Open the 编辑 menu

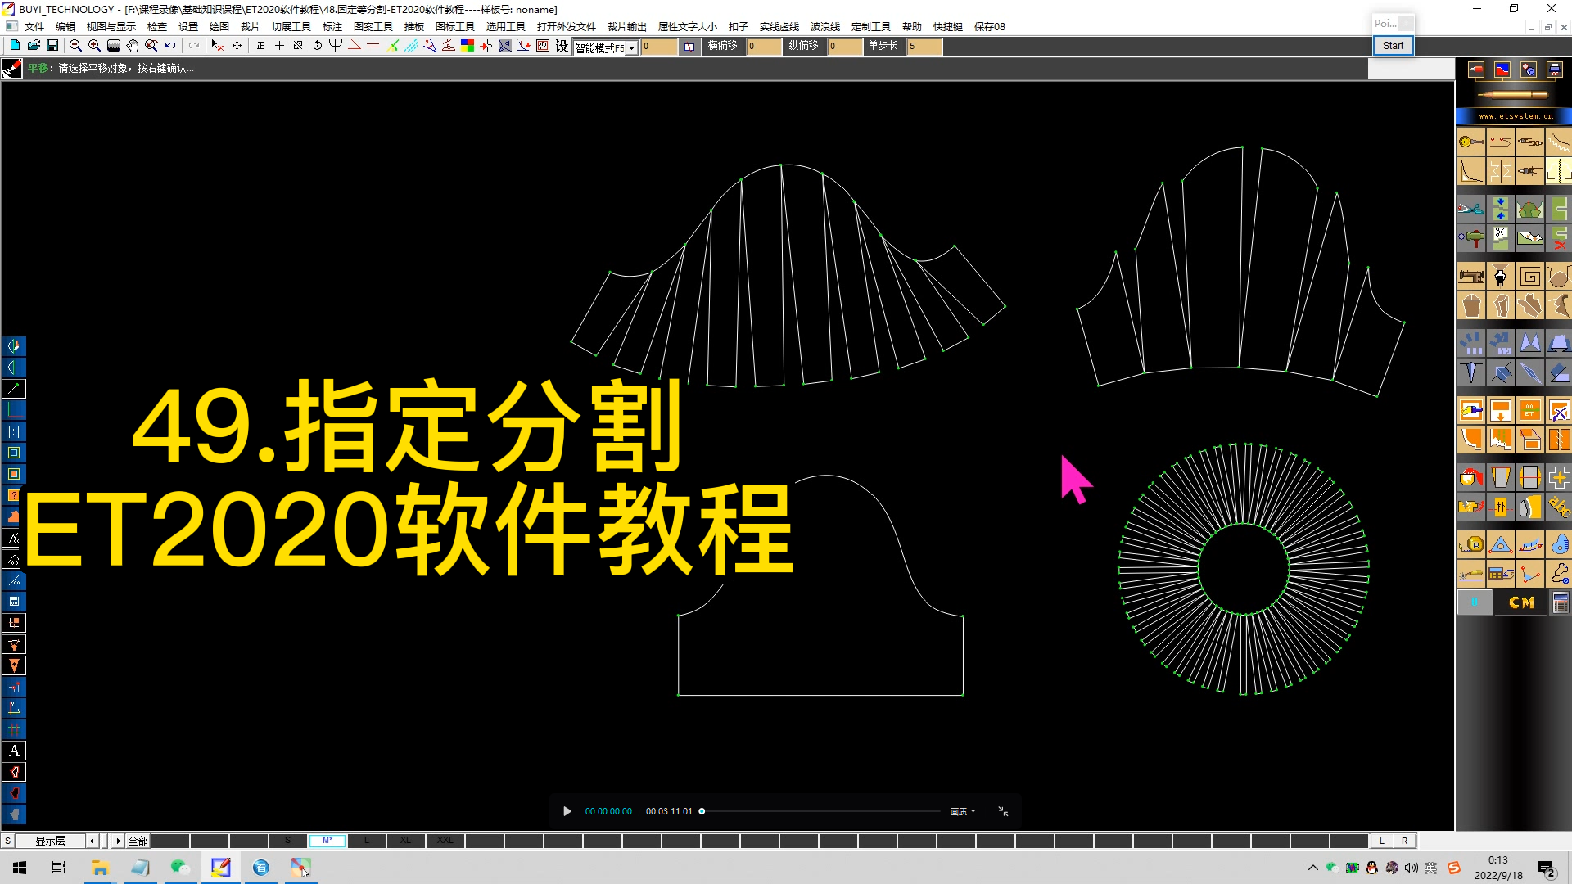[65, 27]
